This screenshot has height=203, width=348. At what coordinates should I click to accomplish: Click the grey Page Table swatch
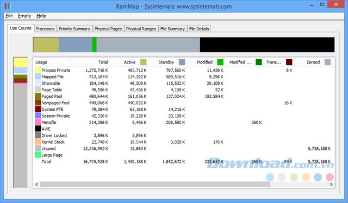tap(38, 90)
